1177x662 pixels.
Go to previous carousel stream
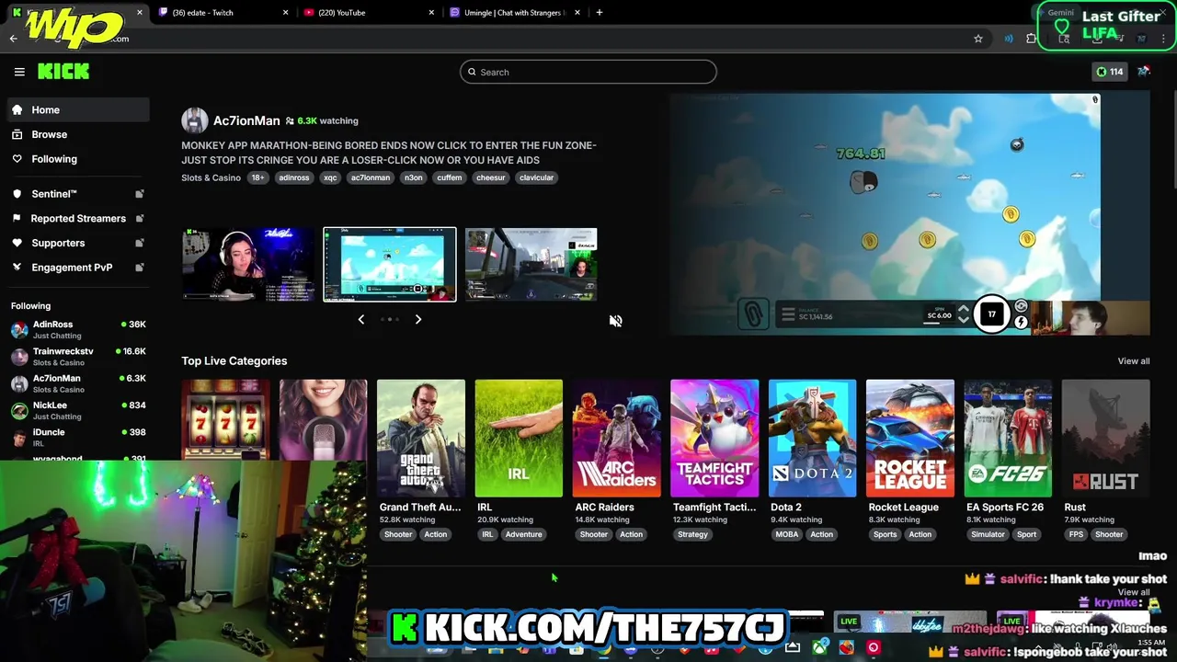pyautogui.click(x=361, y=319)
